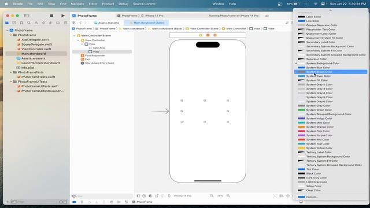Switch to Main.storyboard (Base) tab
370x208 pixels.
(146, 23)
